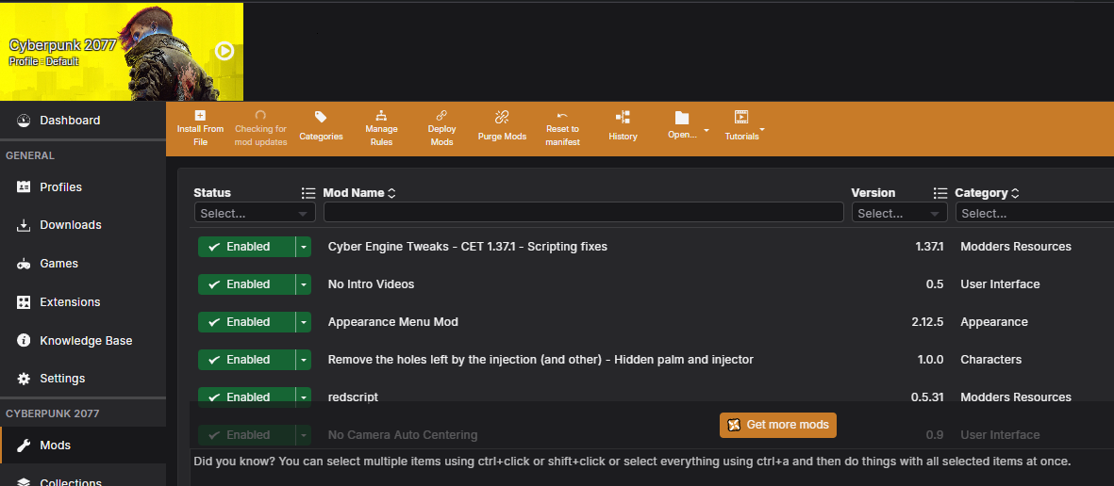Toggle Enabled for Remove the holes mod
This screenshot has width=1114, height=486.
(246, 360)
